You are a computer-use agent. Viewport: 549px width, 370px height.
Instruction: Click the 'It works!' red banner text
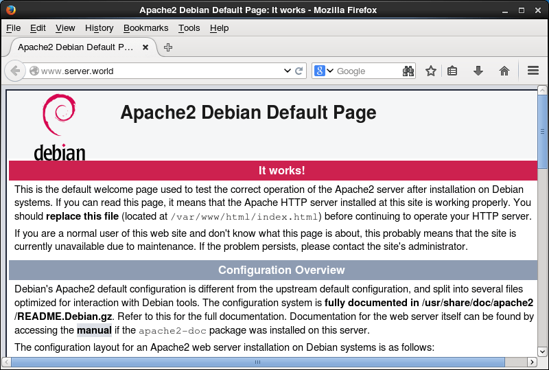282,171
